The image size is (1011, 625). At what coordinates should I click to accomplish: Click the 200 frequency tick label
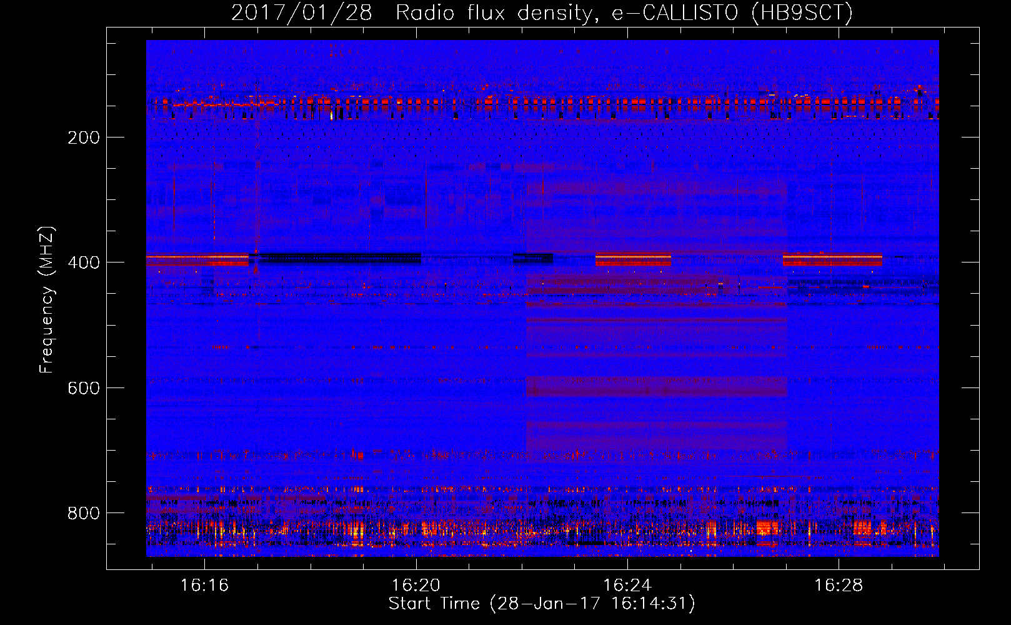pyautogui.click(x=84, y=137)
